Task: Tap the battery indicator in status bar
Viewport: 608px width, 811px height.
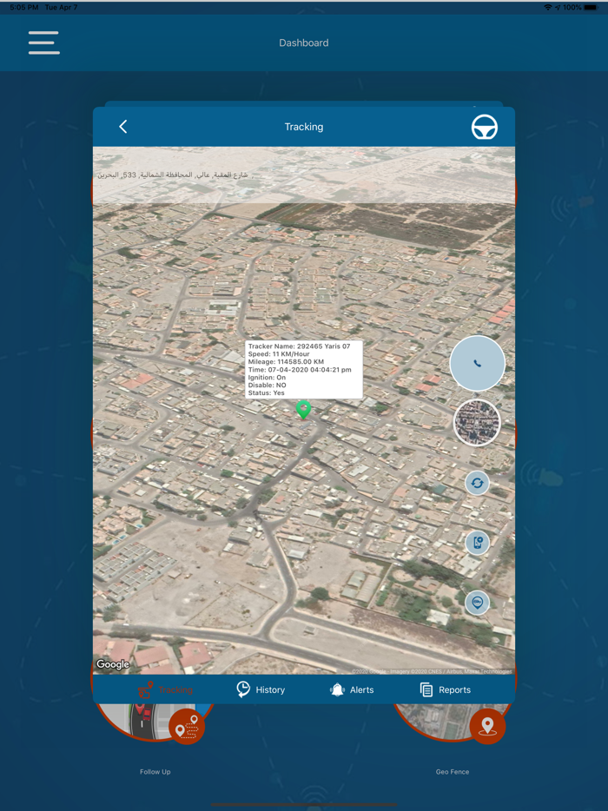Action: [x=591, y=7]
